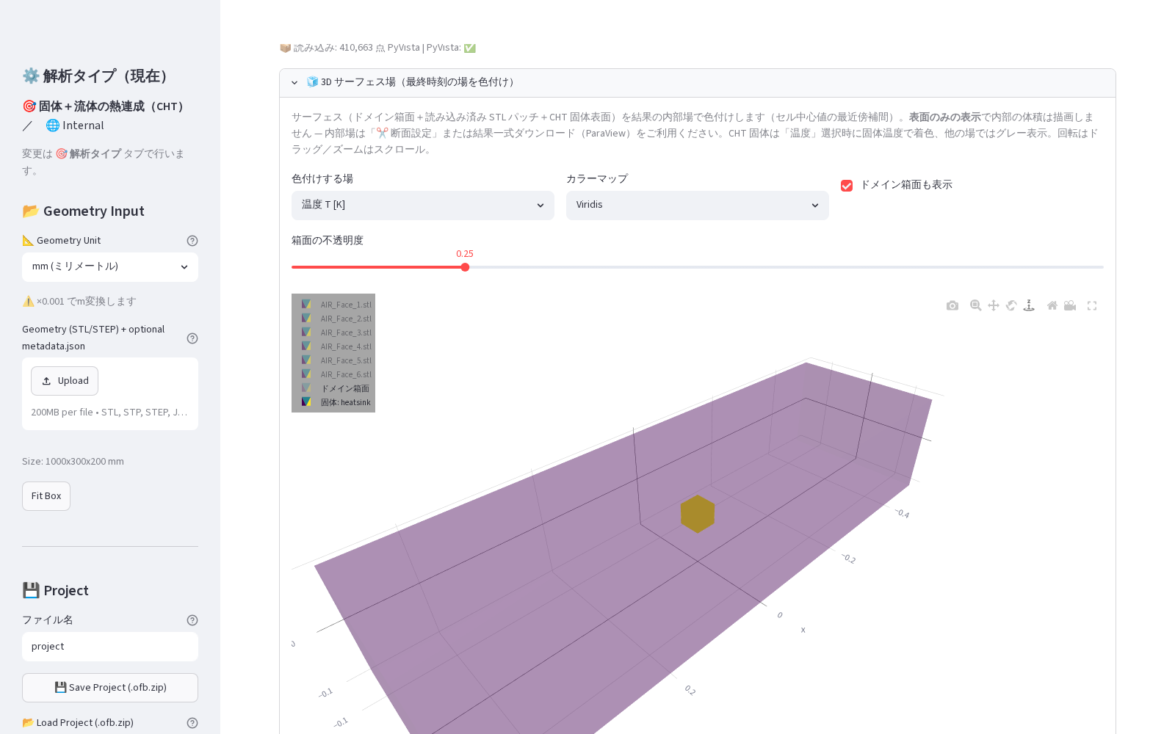Open the 3D plot in fullscreen

(1092, 305)
